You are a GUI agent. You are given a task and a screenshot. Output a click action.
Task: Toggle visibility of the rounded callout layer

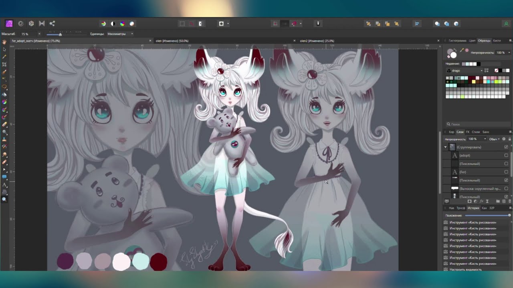pos(506,188)
